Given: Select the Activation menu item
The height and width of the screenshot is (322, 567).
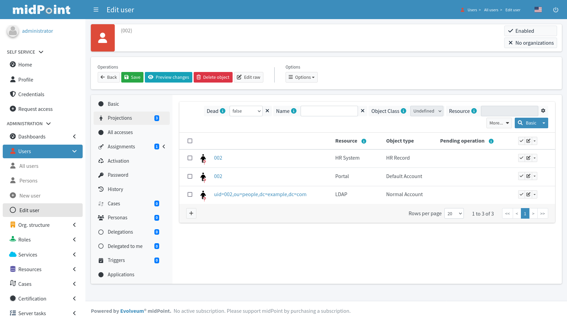Looking at the screenshot, I should [118, 161].
